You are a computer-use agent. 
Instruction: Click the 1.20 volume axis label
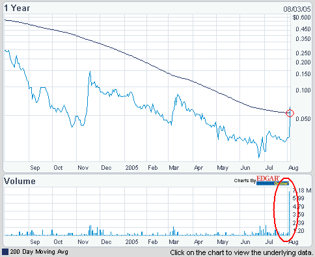298,231
